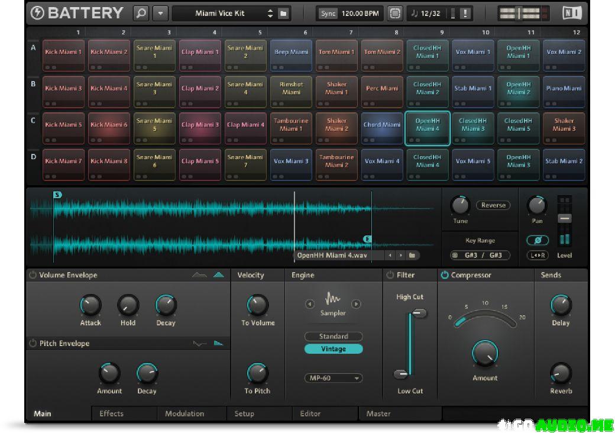
Task: Select the Chord Miami cell
Action: [x=382, y=128]
